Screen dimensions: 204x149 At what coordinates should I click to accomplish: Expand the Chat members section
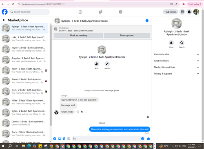[x=177, y=61]
